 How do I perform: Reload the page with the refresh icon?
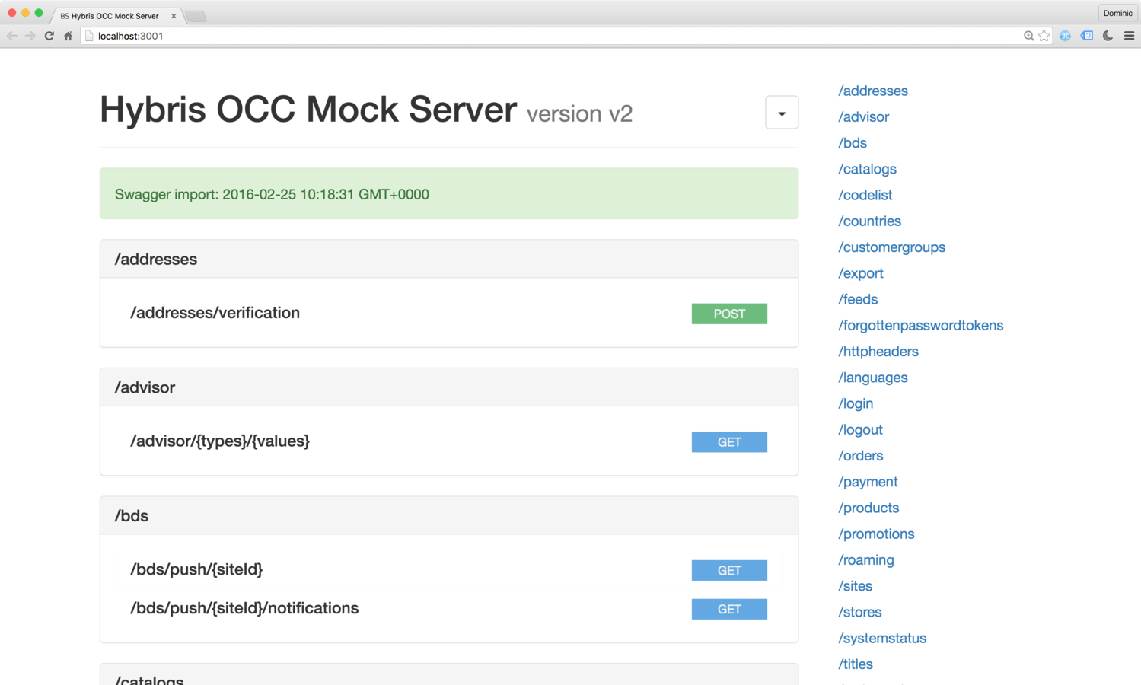click(x=49, y=36)
